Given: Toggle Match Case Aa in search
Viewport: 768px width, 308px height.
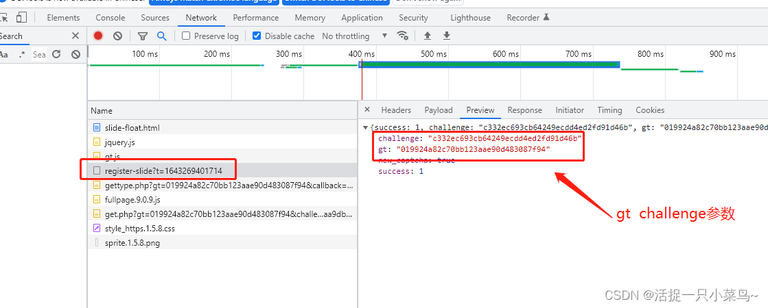Looking at the screenshot, I should [x=4, y=54].
